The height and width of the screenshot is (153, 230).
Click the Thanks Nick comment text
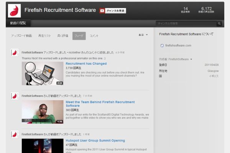point(64,59)
